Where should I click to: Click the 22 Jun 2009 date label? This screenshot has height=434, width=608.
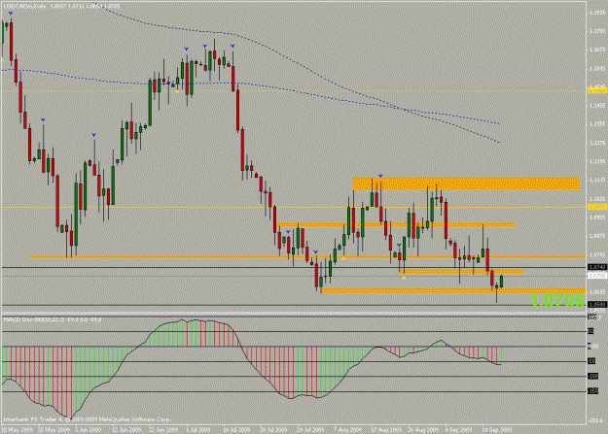click(162, 430)
